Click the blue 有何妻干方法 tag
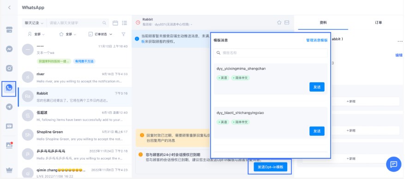This screenshot has width=405, height=179. [84, 61]
